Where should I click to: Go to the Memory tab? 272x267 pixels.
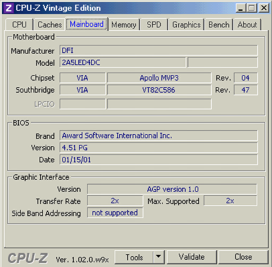(x=124, y=25)
